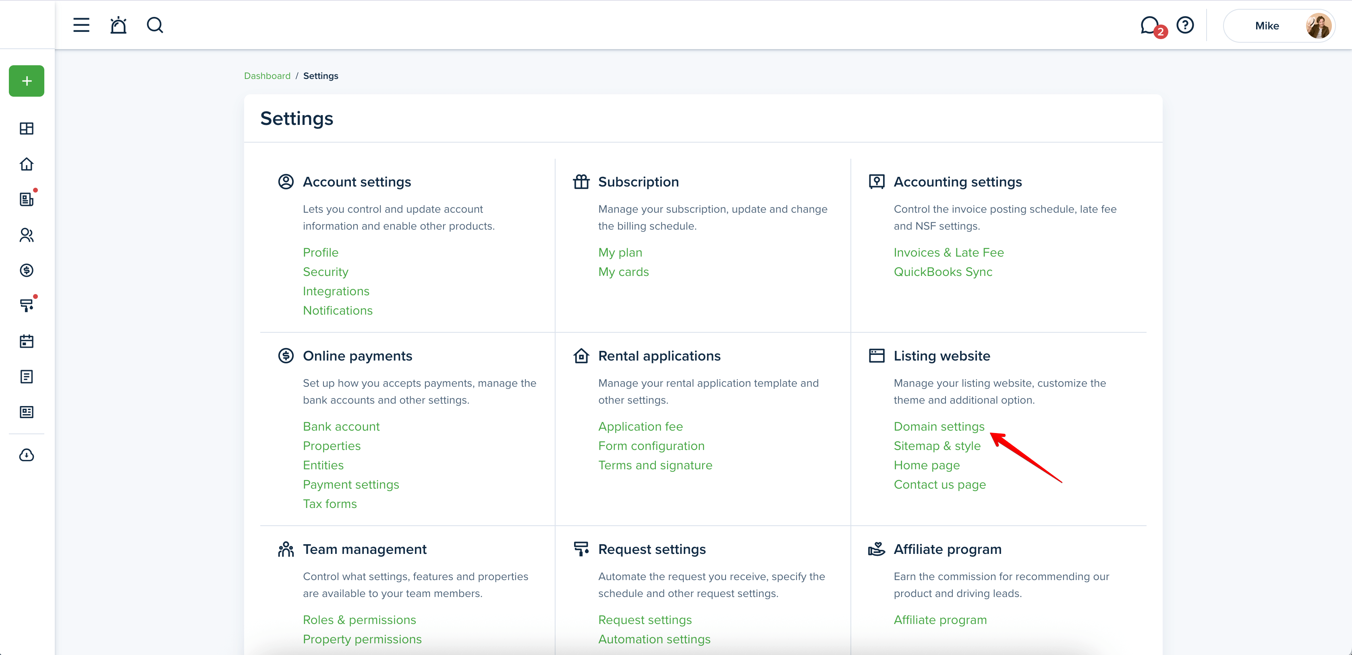Open Property permissions link
The height and width of the screenshot is (655, 1352).
pos(362,639)
